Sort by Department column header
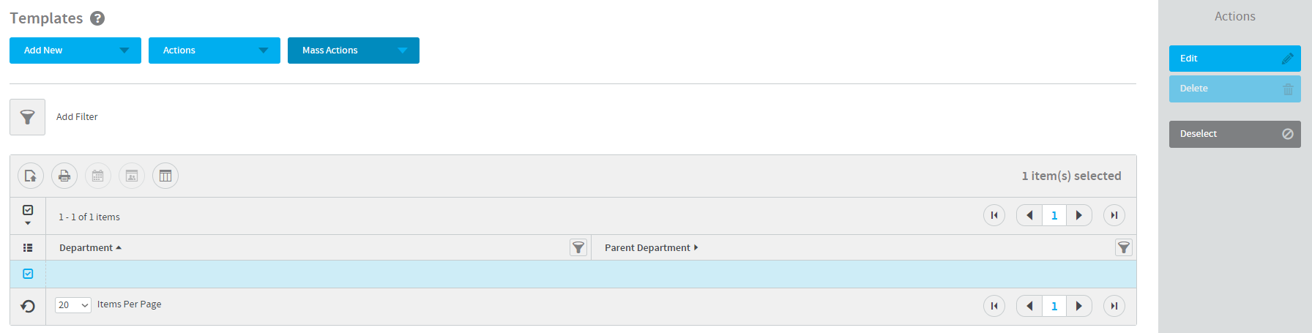This screenshot has width=1312, height=333. click(x=86, y=248)
